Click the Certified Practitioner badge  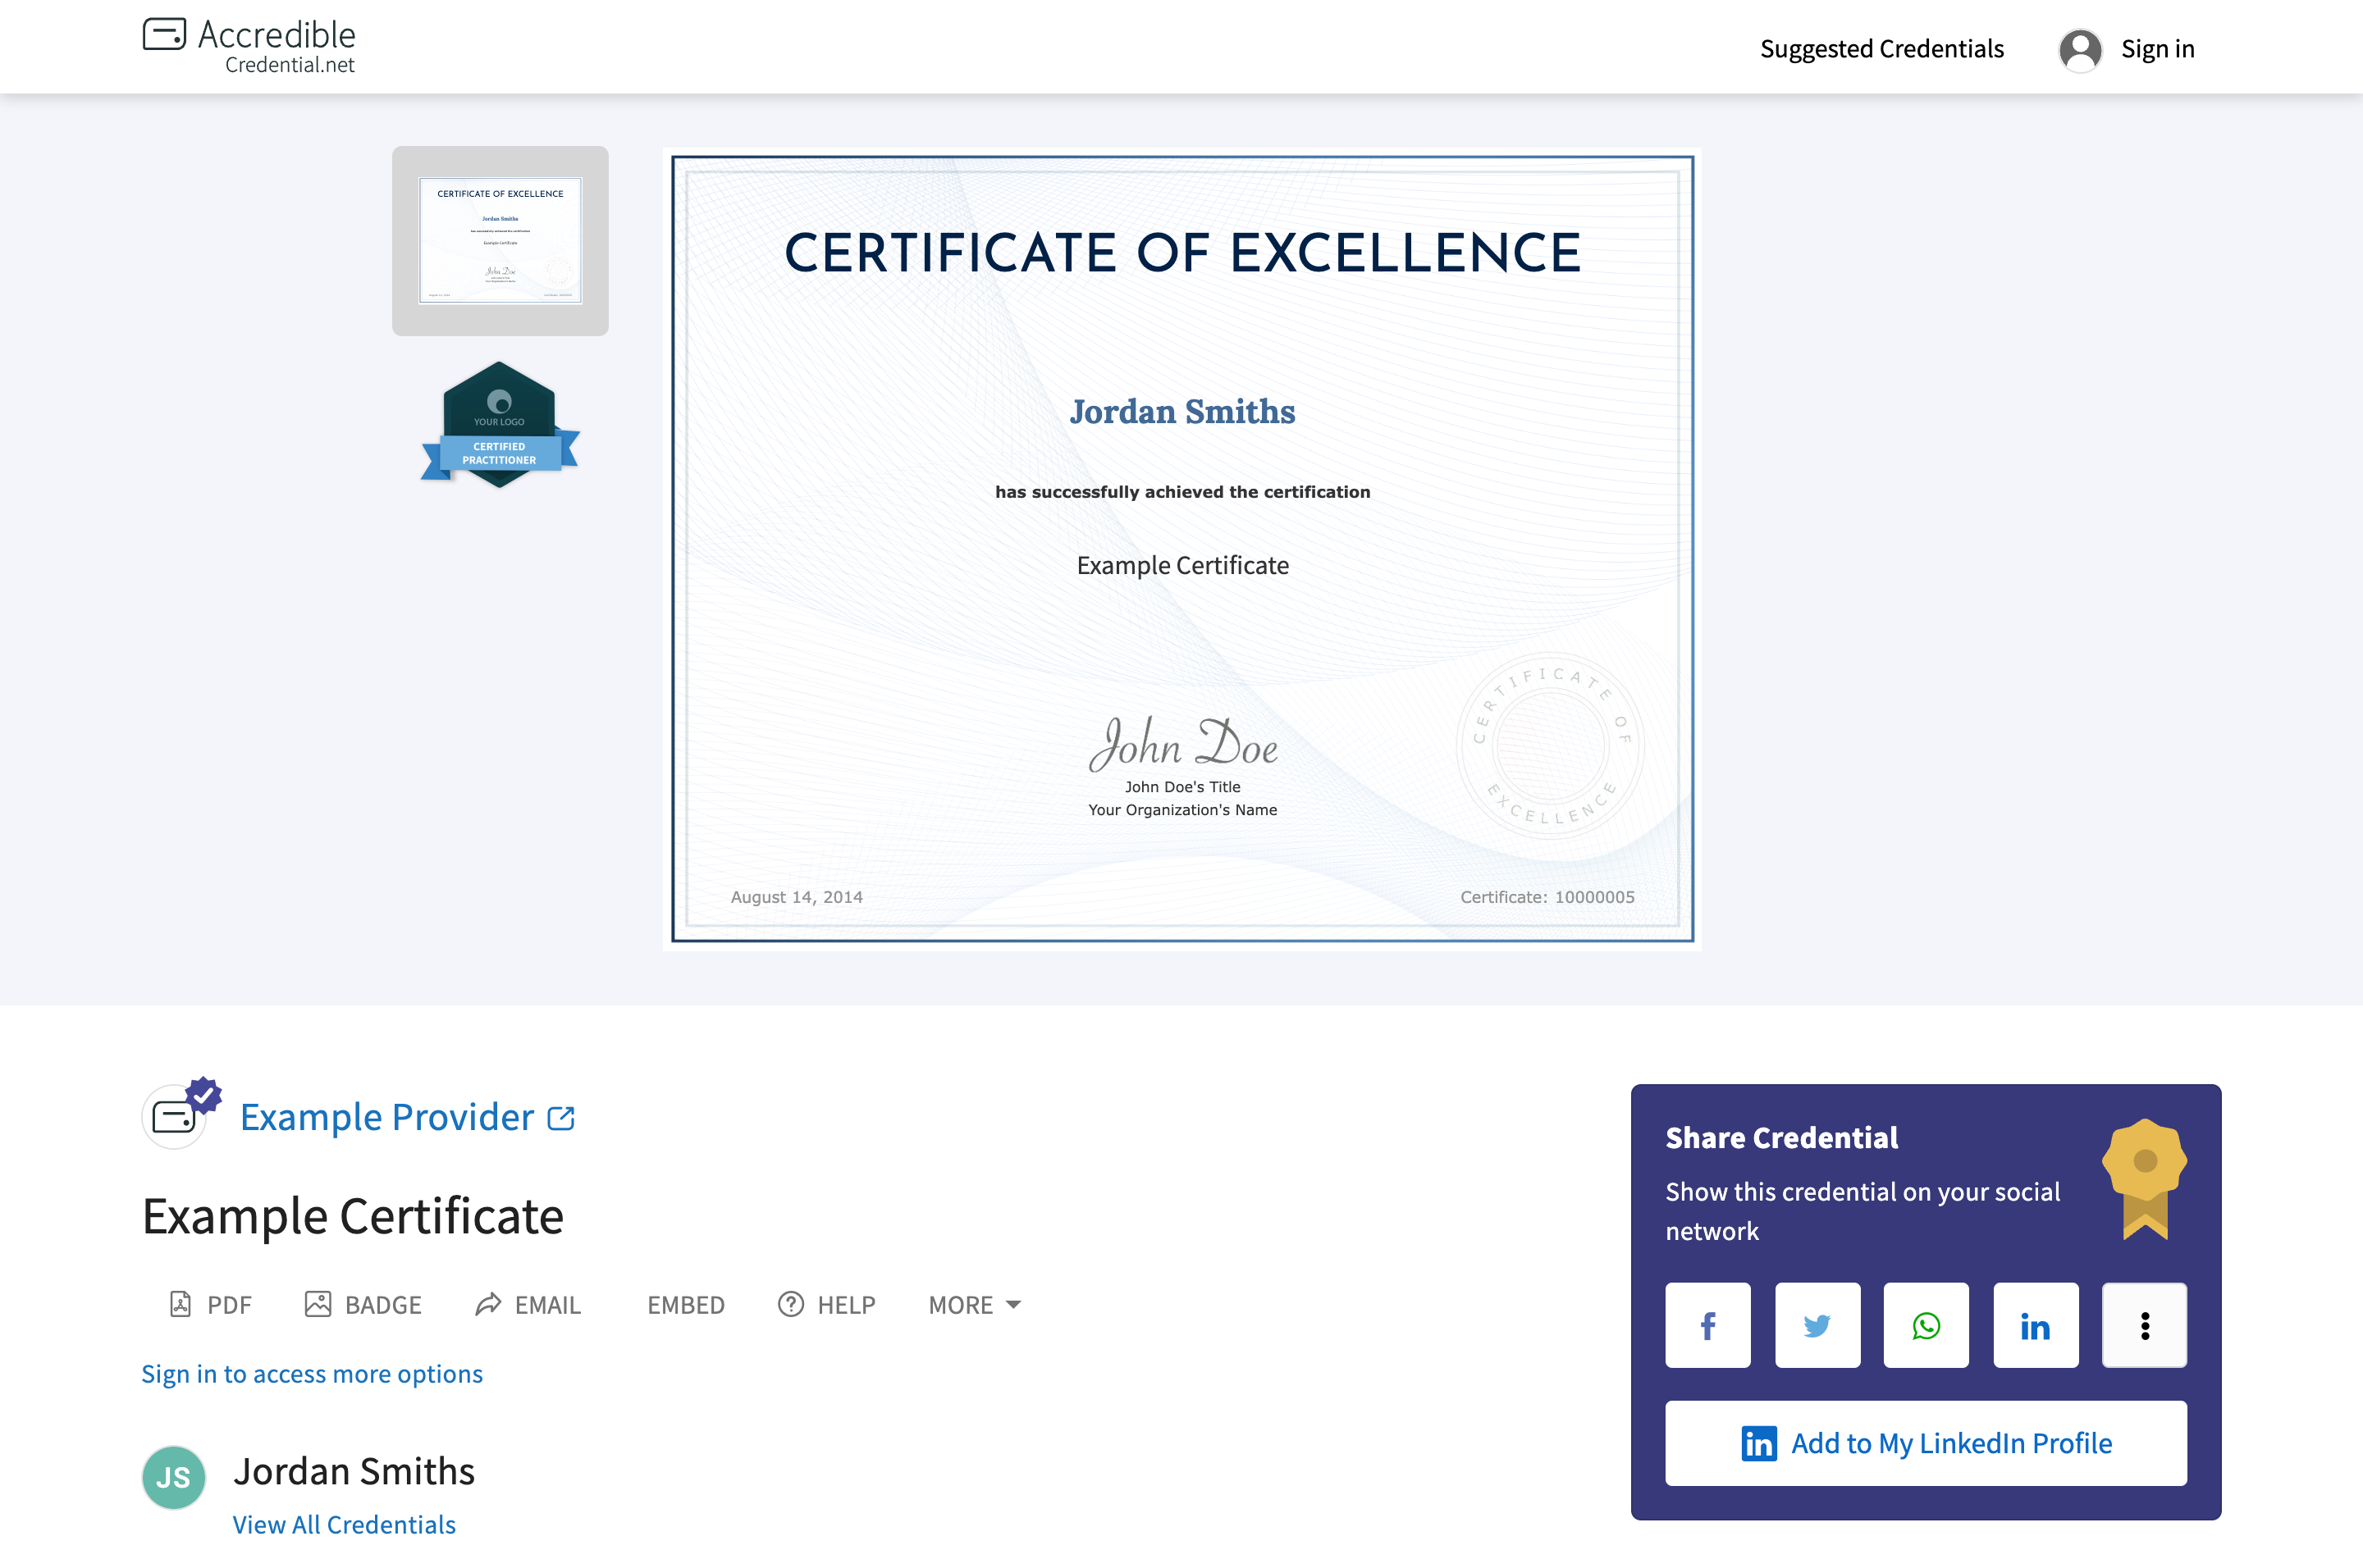click(499, 423)
